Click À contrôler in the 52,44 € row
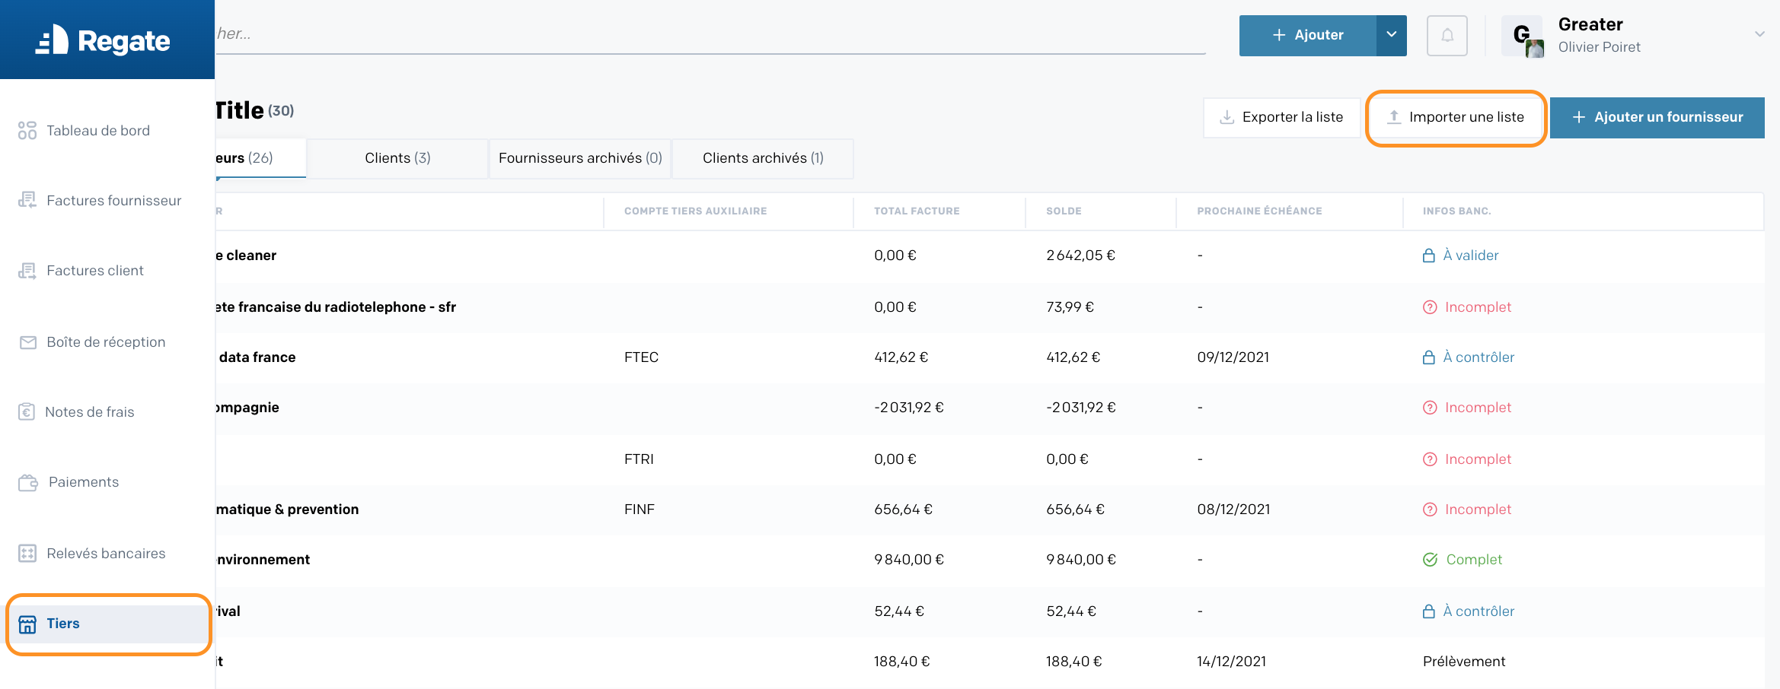Screen dimensions: 1780x689 (x=1479, y=611)
